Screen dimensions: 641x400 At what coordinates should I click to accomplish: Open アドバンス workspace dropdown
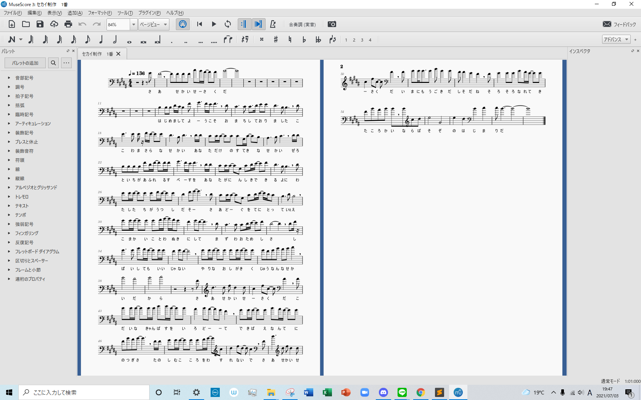coord(616,39)
